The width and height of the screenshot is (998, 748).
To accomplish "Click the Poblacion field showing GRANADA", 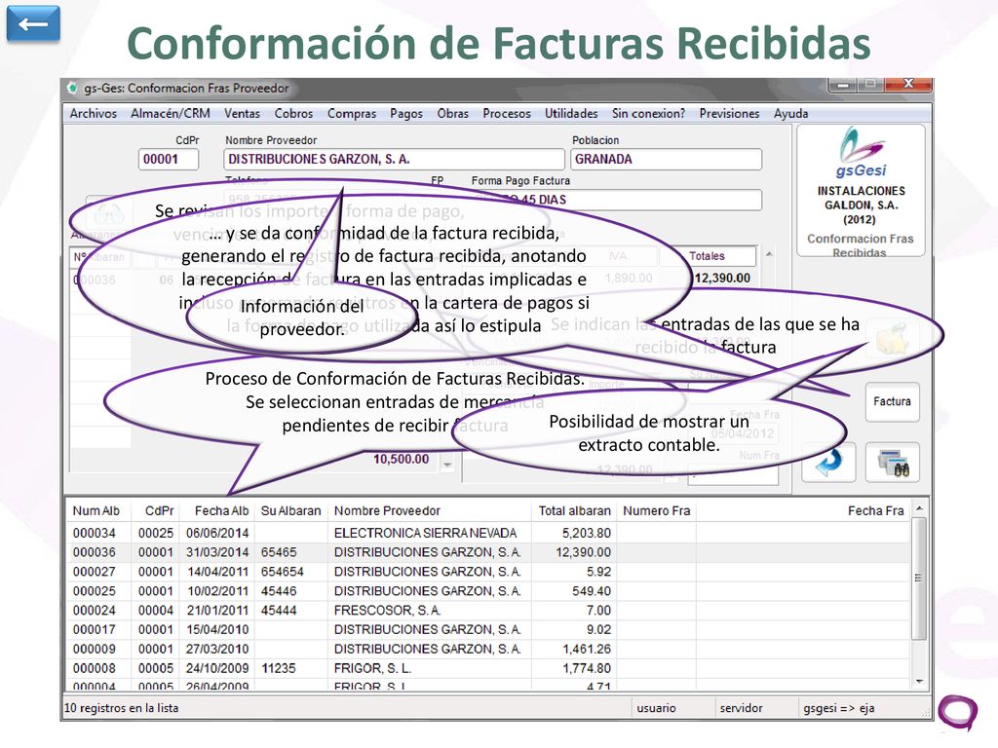I will click(667, 159).
